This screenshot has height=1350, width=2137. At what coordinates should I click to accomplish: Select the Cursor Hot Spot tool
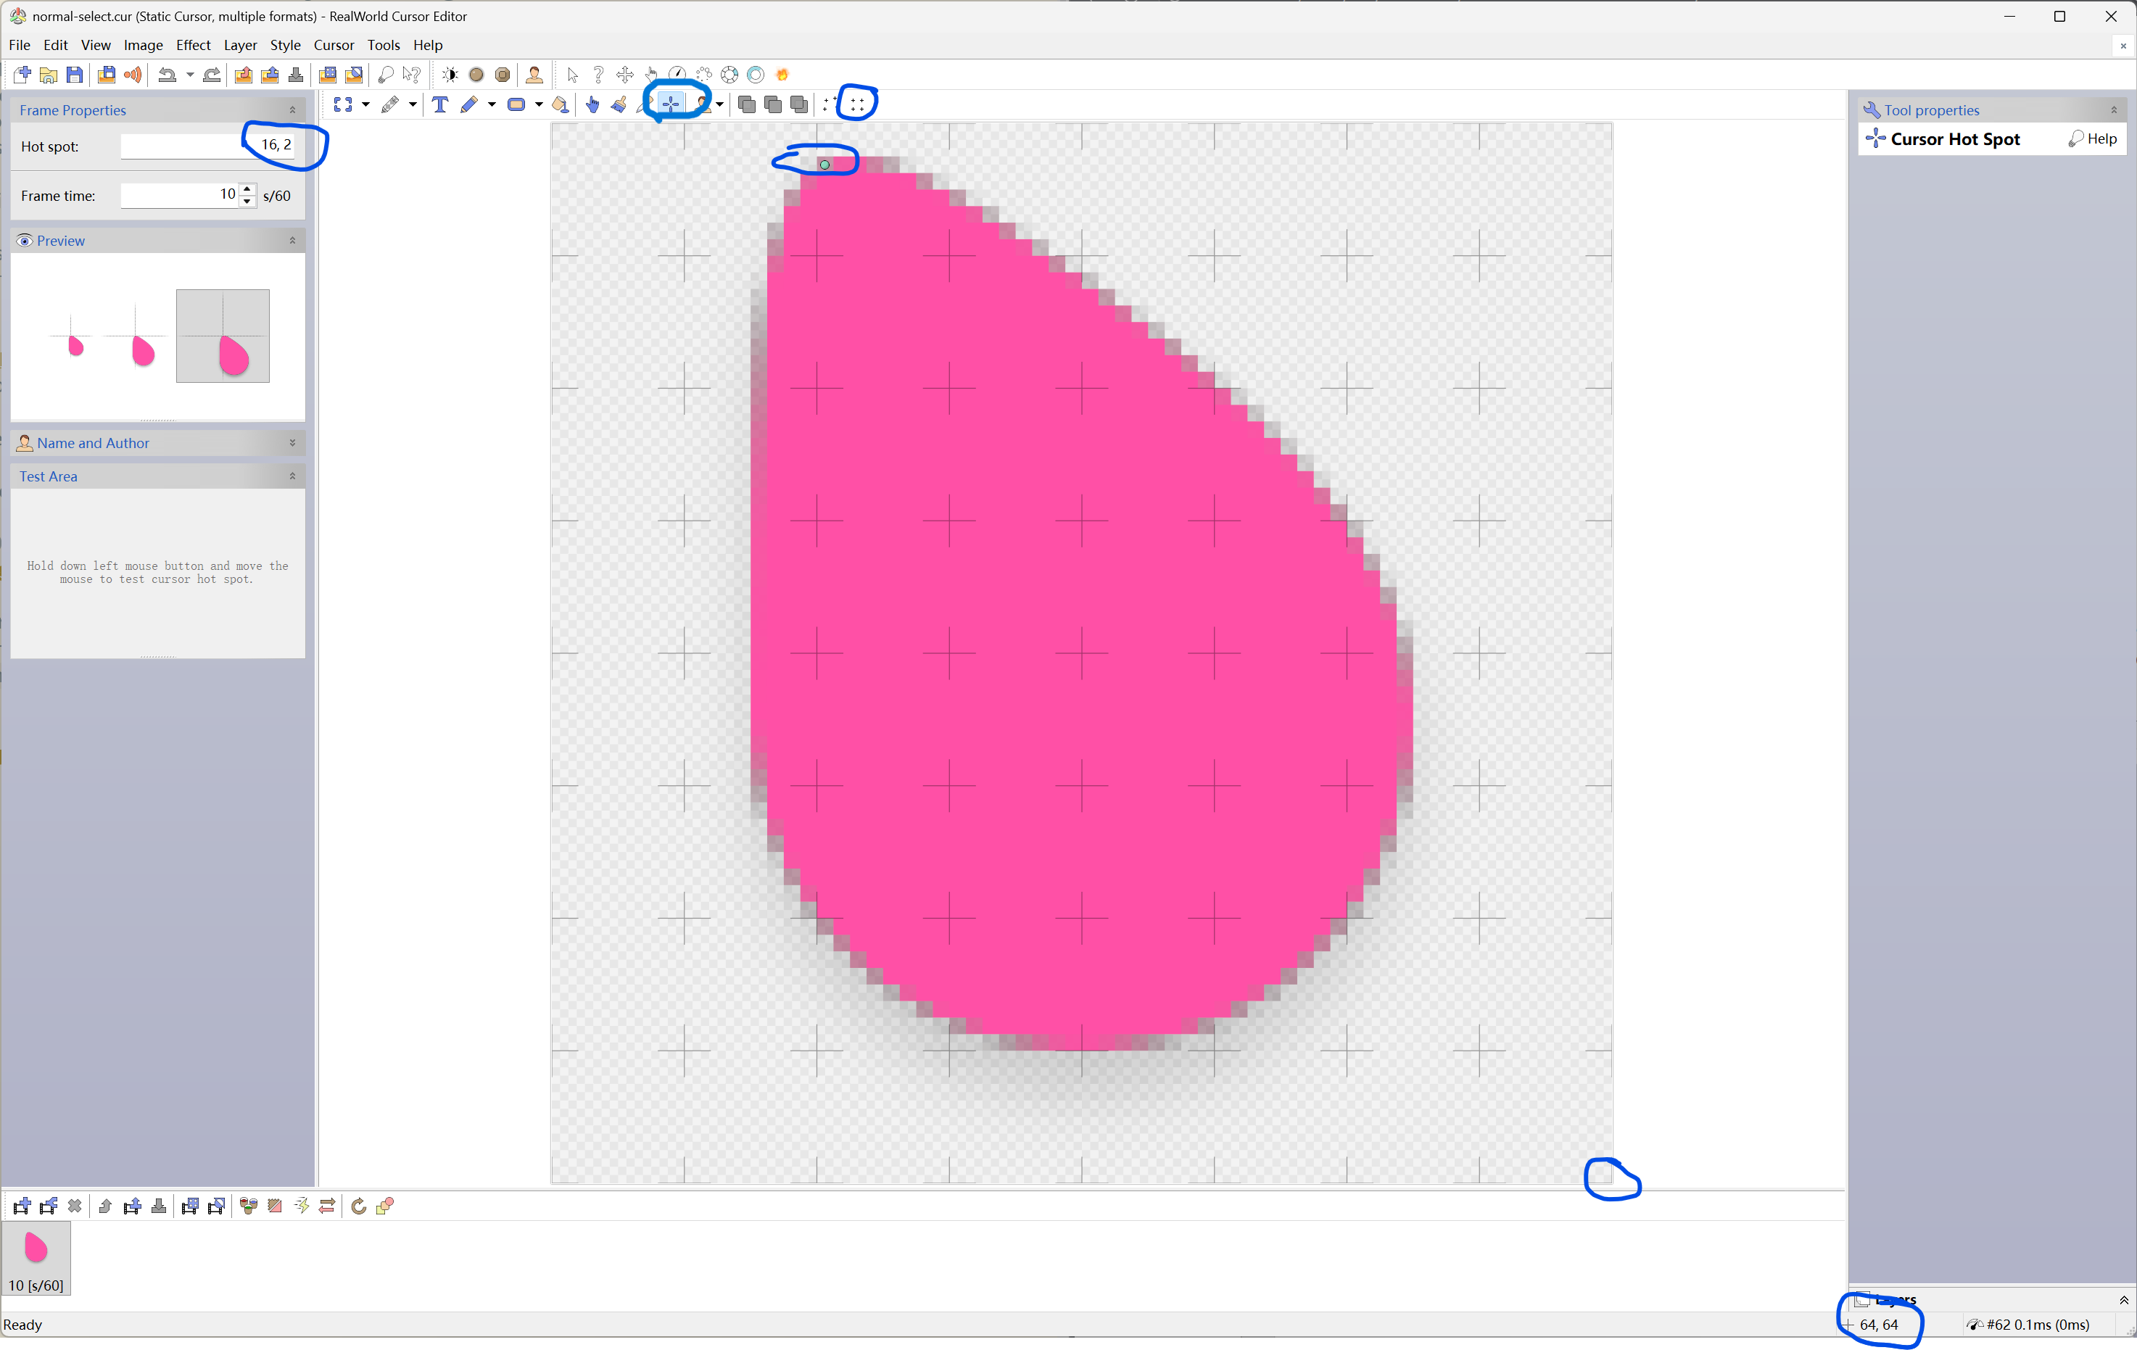671,104
